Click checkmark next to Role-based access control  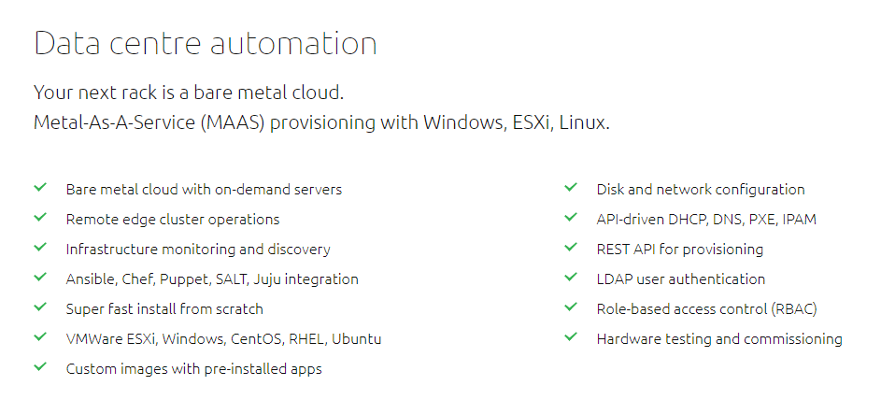[571, 307]
